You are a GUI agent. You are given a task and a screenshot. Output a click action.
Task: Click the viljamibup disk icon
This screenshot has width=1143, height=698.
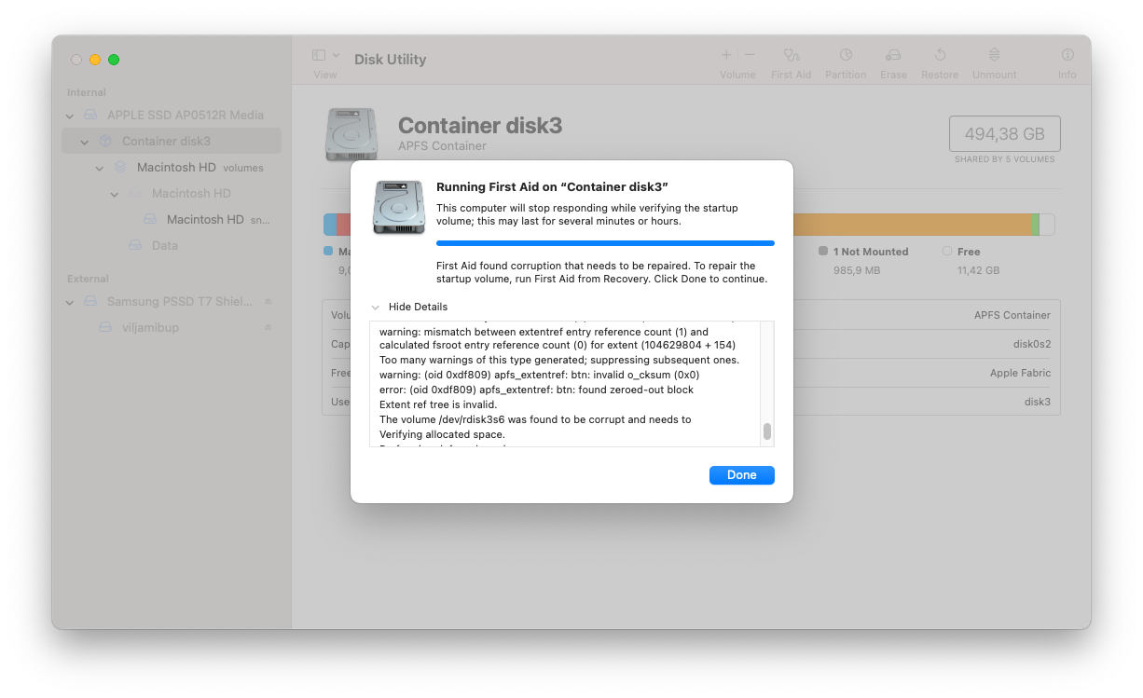(105, 327)
